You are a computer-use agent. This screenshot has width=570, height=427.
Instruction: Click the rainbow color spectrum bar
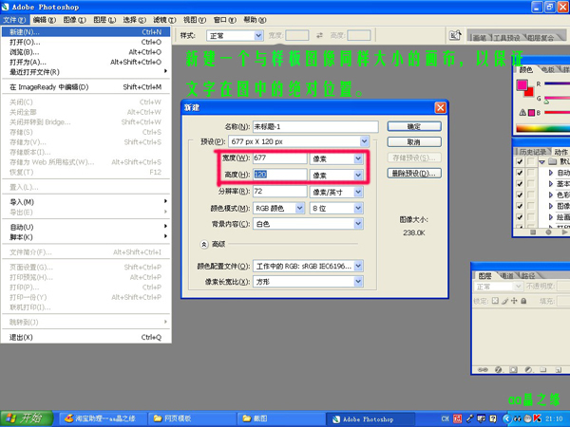click(x=543, y=128)
